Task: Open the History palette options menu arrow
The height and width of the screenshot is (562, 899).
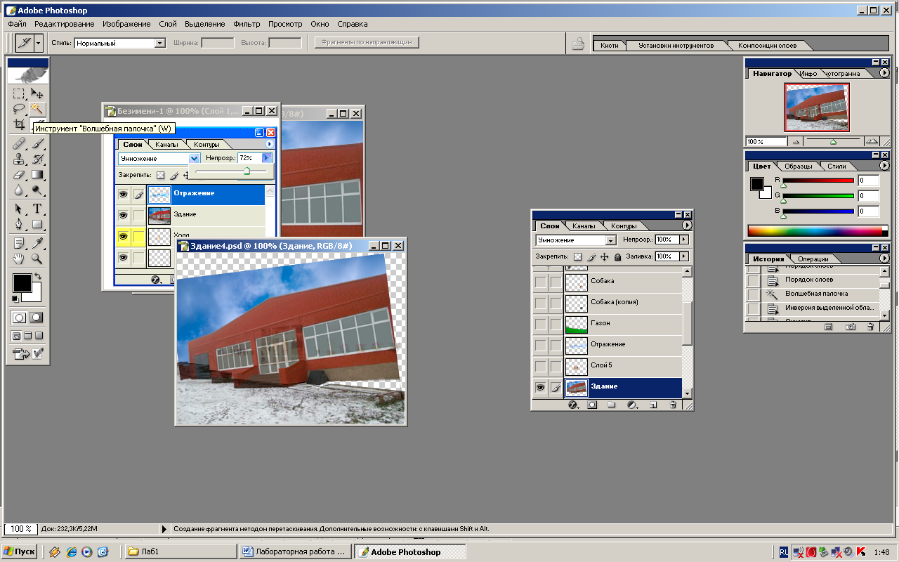Action: pos(884,259)
